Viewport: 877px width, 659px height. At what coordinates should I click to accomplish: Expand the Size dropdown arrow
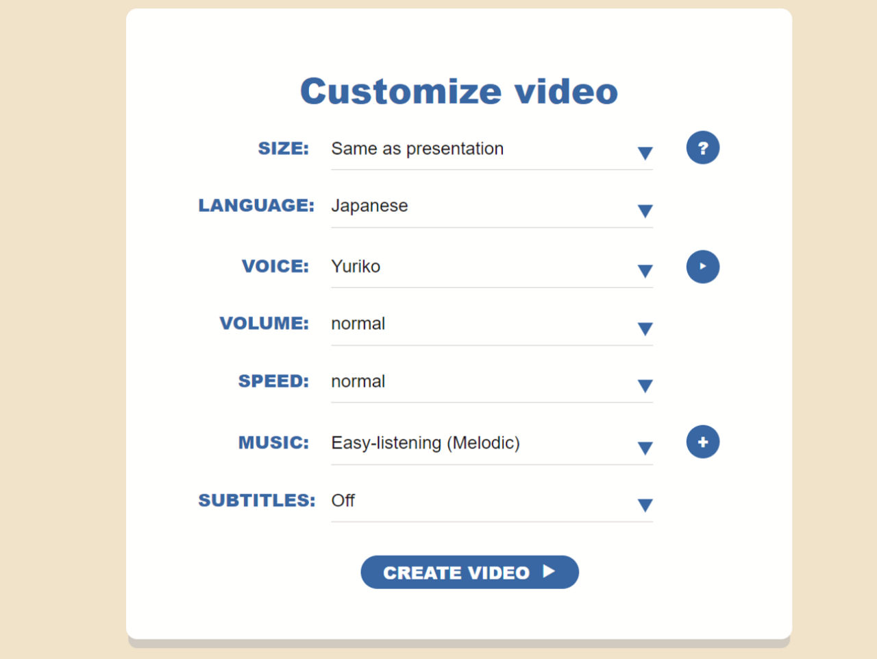pyautogui.click(x=644, y=153)
